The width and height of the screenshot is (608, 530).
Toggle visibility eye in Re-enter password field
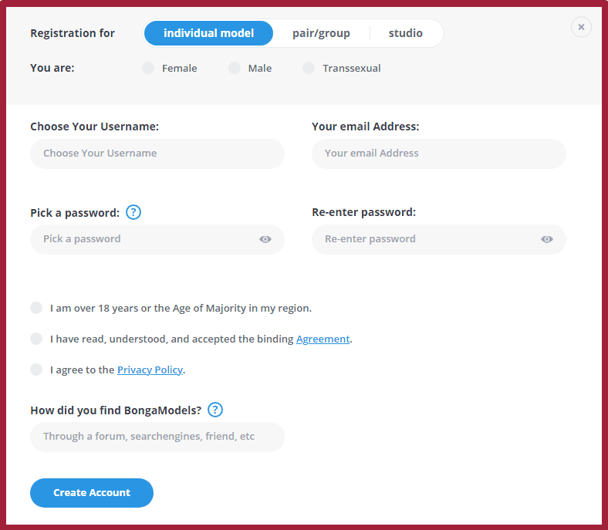click(547, 239)
